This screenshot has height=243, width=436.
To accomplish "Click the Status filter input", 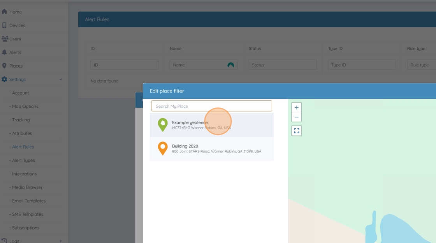I will pyautogui.click(x=283, y=65).
